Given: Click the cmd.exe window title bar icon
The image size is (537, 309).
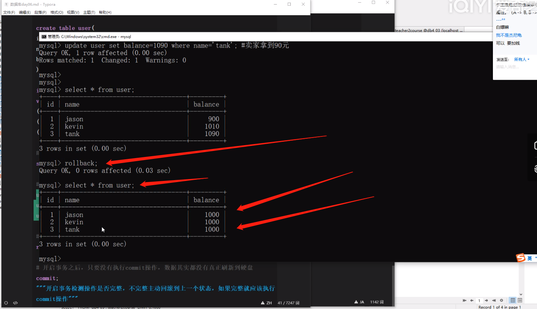Looking at the screenshot, I should (x=44, y=36).
